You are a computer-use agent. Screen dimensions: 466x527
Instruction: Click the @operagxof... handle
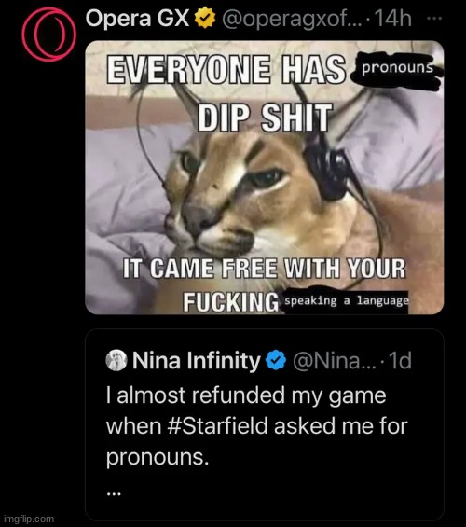[292, 19]
